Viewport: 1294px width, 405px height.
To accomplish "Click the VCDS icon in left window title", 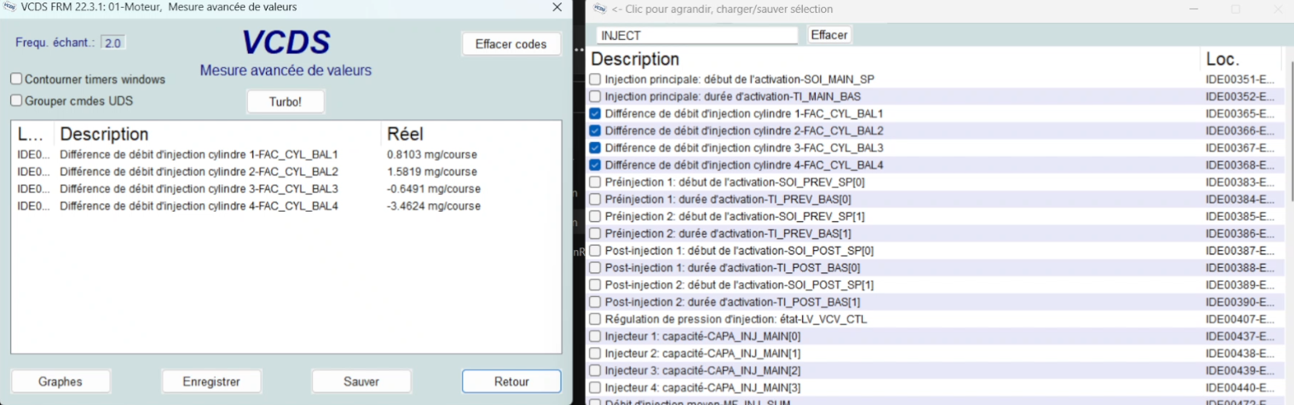I will 11,7.
